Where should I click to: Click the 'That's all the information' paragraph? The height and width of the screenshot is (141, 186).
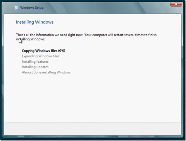tap(86, 37)
